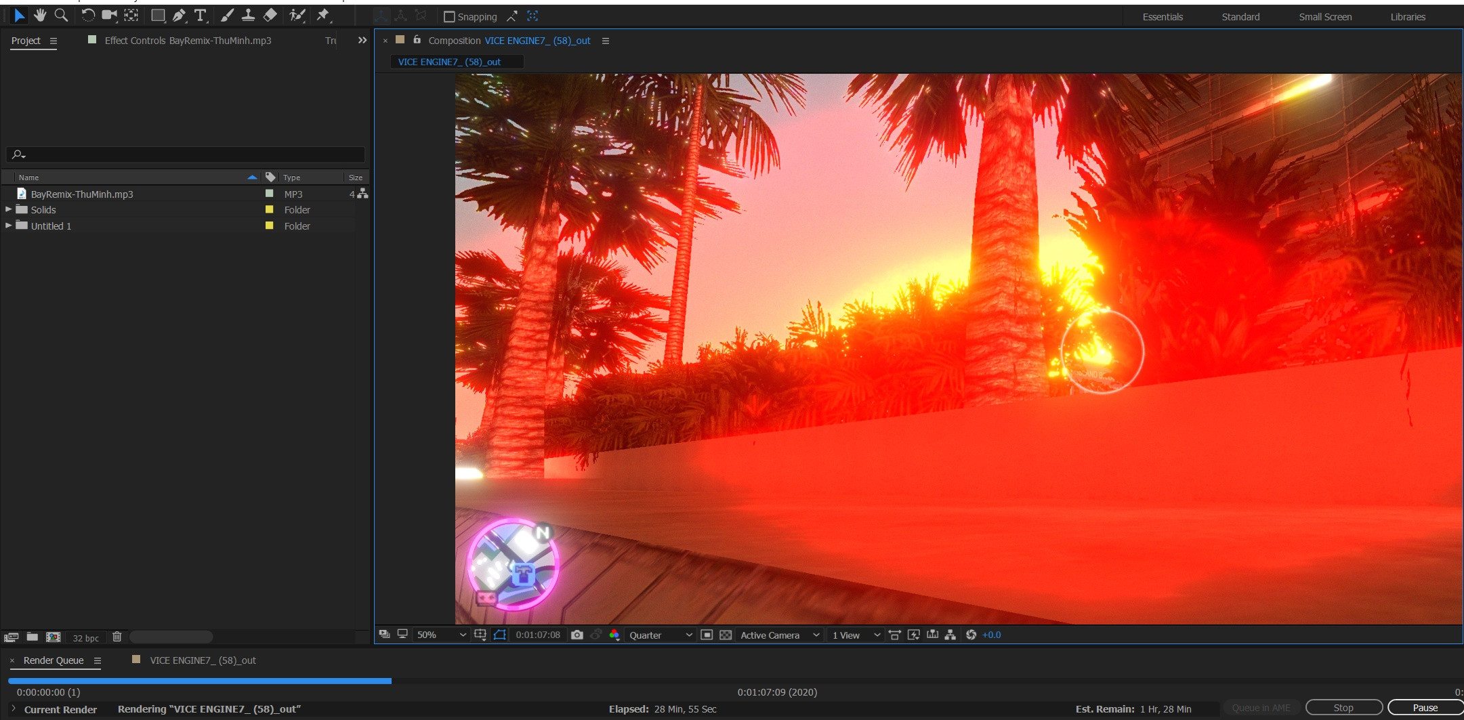Select the Hand tool
The width and height of the screenshot is (1464, 720).
point(40,15)
